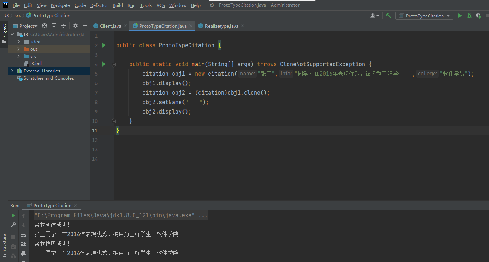Expand the src folder in project tree
The image size is (489, 262).
(19, 56)
